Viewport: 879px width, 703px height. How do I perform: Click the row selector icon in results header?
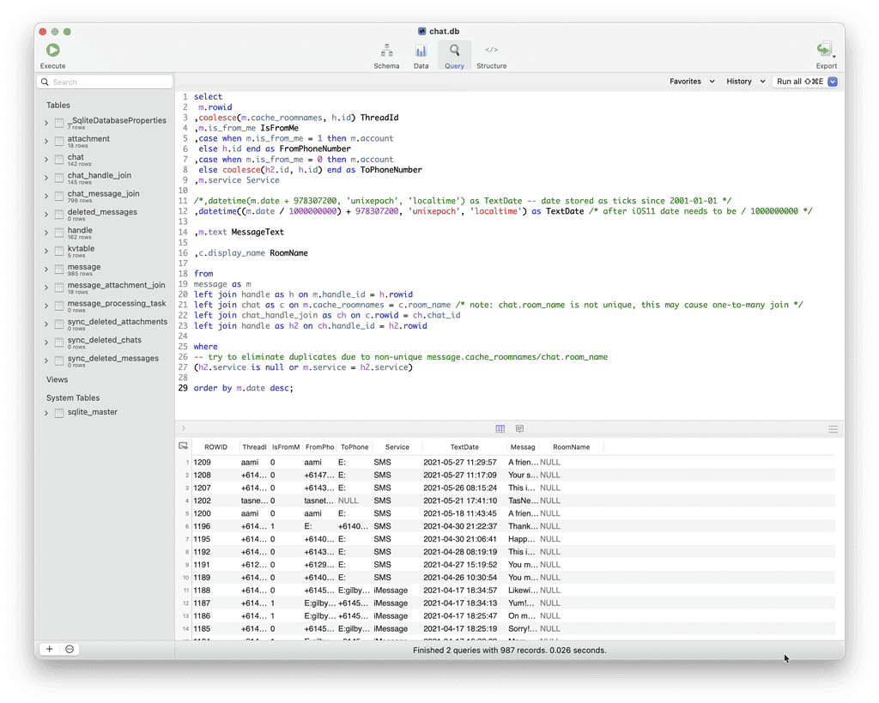pos(184,446)
